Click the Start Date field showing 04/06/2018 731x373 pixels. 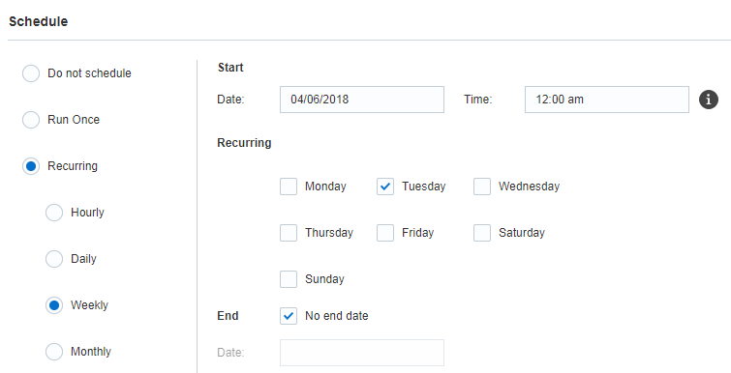click(362, 100)
